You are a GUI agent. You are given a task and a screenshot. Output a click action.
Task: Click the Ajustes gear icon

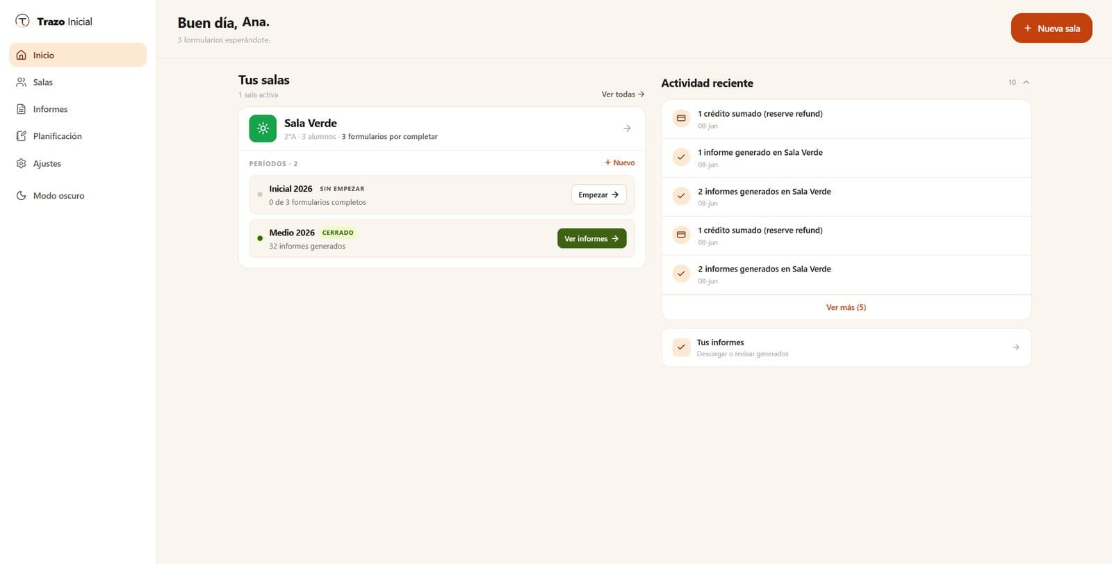click(21, 163)
